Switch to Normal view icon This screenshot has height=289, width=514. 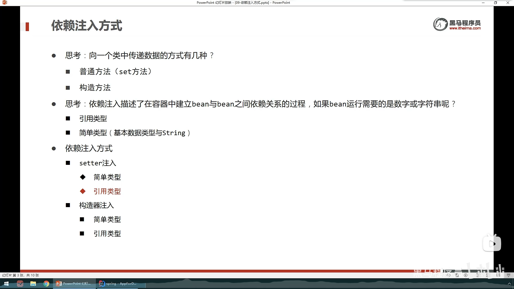pos(478,275)
